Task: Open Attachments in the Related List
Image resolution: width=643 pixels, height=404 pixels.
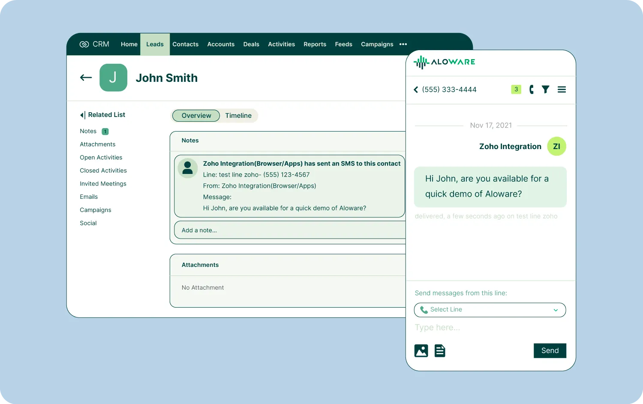Action: (x=97, y=144)
